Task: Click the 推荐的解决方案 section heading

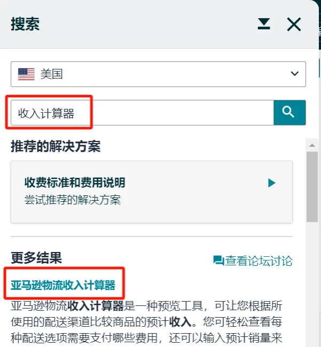Action: click(56, 146)
